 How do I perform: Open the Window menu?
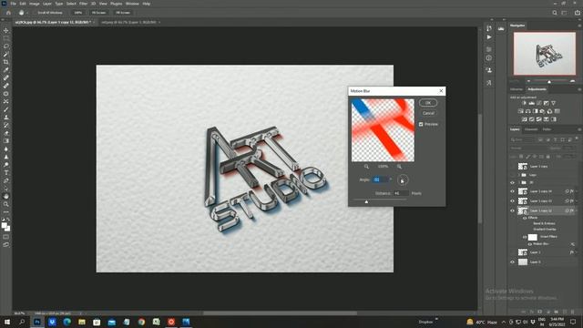tap(132, 4)
